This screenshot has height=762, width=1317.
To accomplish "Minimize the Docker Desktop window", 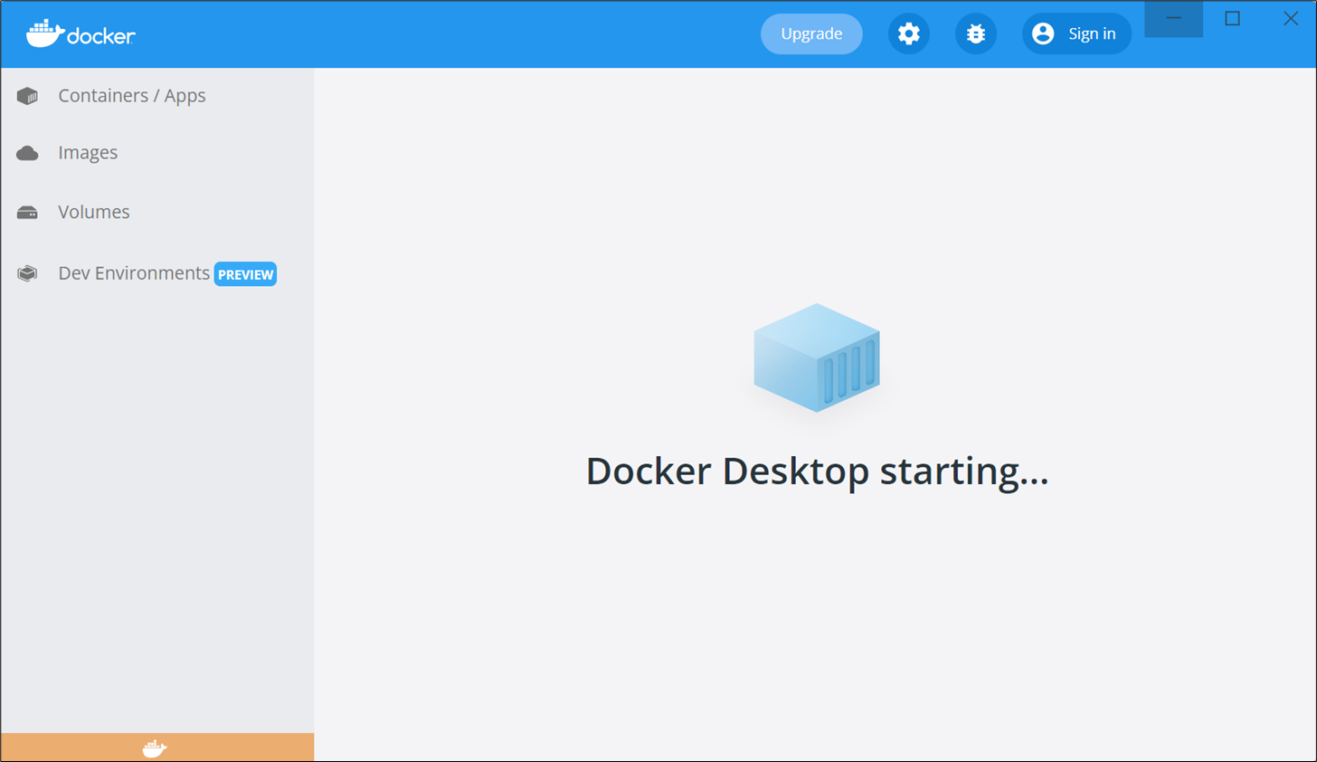I will coord(1173,19).
